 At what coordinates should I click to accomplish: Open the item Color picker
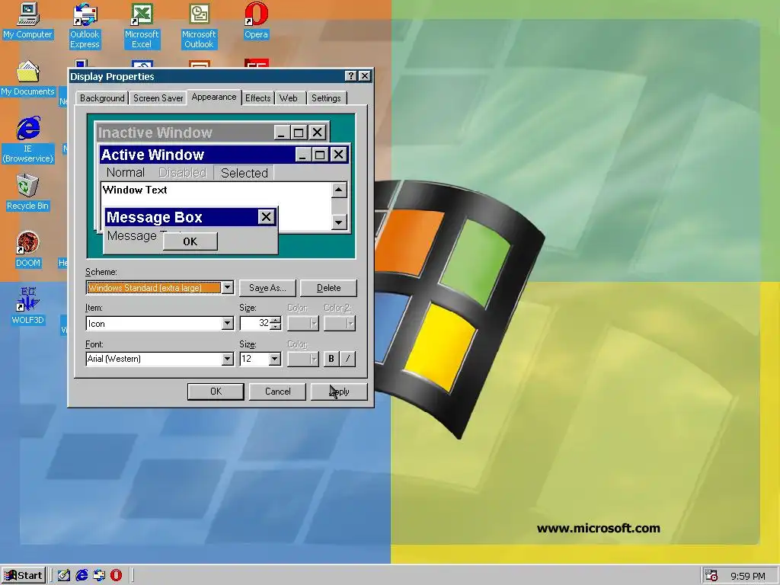pos(303,323)
